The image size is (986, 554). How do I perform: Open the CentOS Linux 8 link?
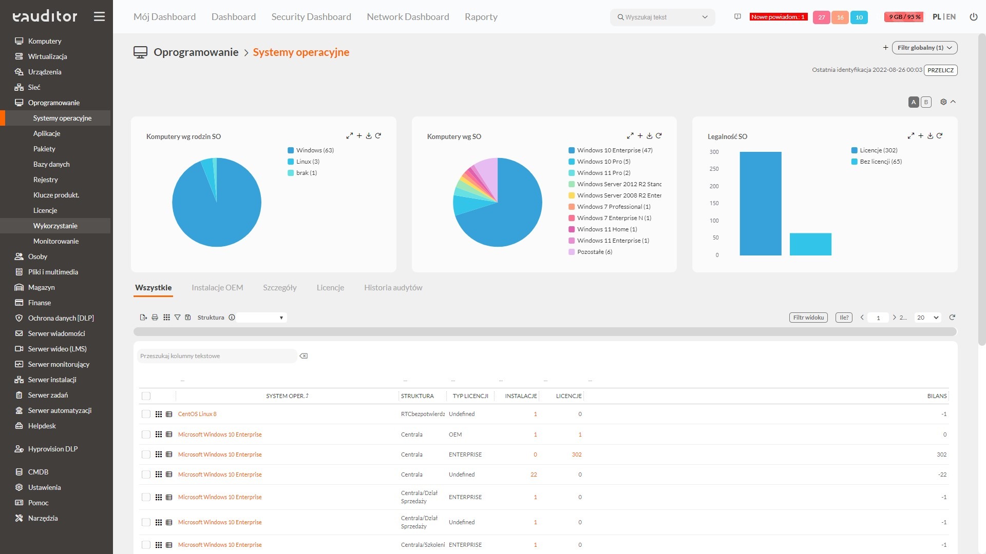pyautogui.click(x=197, y=414)
